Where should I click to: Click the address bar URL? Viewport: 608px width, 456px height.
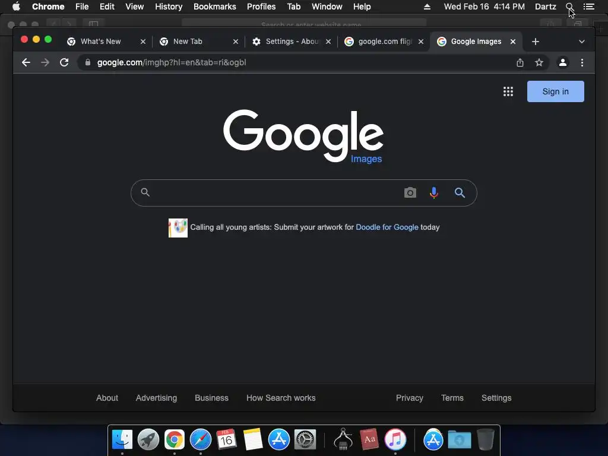click(x=172, y=62)
